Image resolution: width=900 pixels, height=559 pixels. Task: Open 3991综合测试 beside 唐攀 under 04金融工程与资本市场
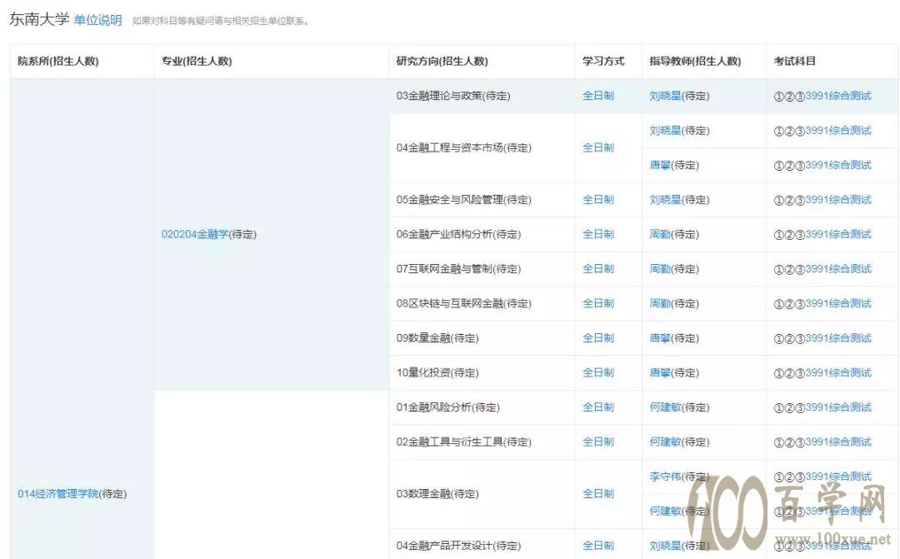[x=838, y=165]
